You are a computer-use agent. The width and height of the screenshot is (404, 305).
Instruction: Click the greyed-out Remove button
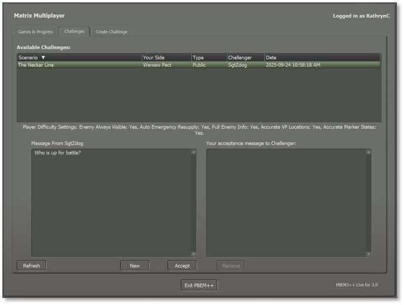(x=231, y=266)
